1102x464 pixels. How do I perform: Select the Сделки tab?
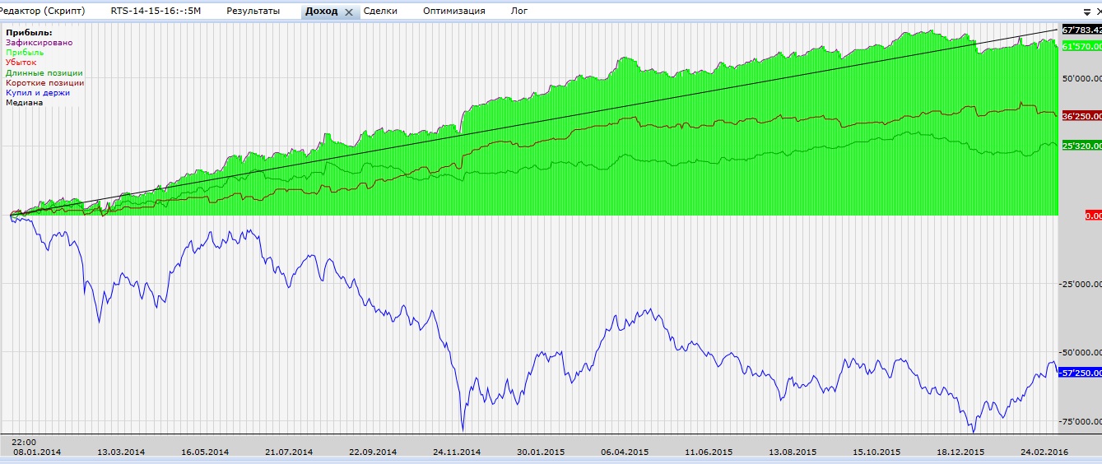tap(380, 11)
